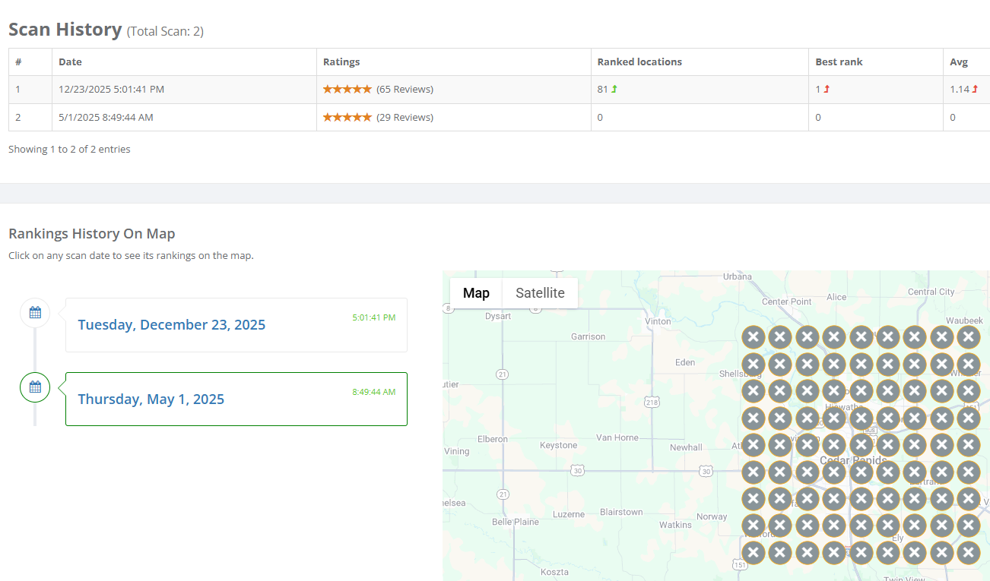Click the 8:49:44 AM timeline timestamp
990x581 pixels.
373,392
